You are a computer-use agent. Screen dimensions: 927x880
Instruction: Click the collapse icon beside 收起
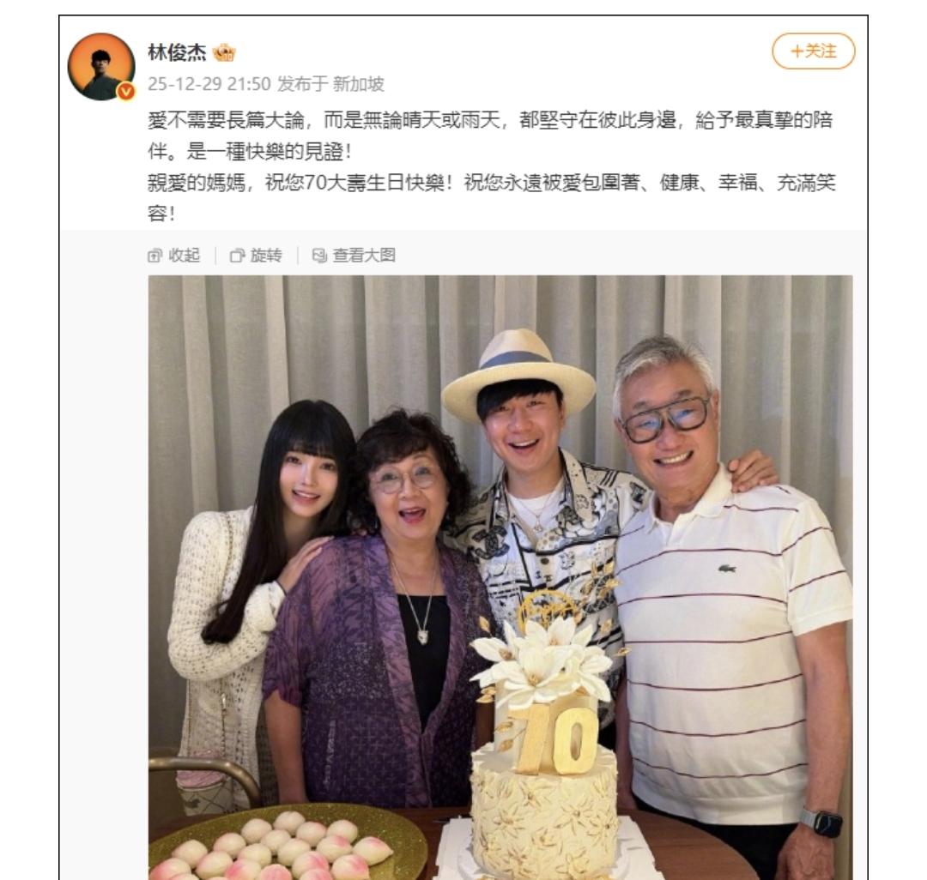tap(154, 255)
